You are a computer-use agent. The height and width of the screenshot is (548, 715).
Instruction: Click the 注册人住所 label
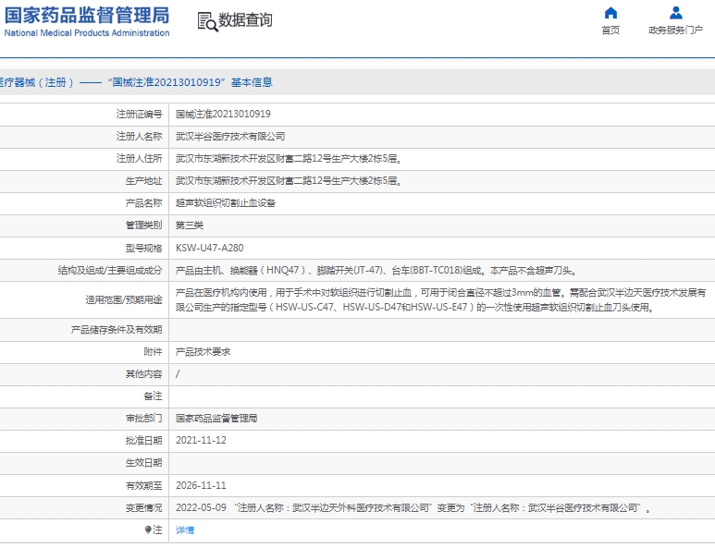point(139,159)
